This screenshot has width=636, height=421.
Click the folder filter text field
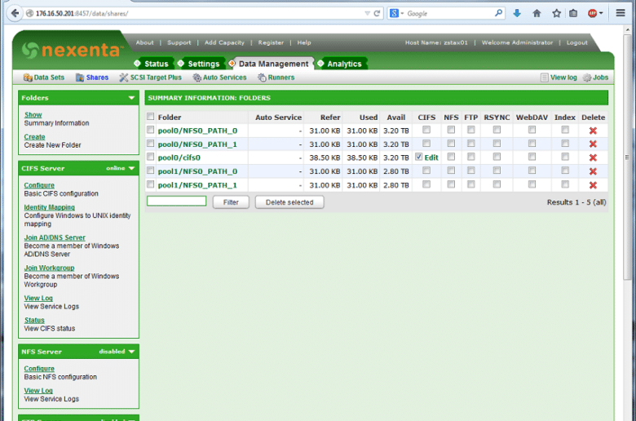click(x=176, y=201)
